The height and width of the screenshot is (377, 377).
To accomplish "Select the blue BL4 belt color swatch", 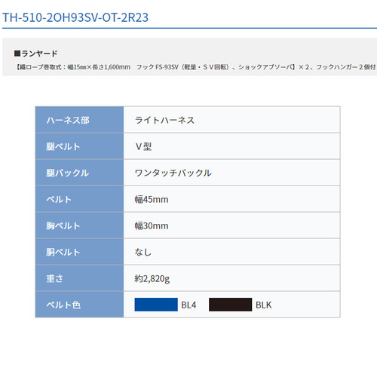I will click(156, 305).
